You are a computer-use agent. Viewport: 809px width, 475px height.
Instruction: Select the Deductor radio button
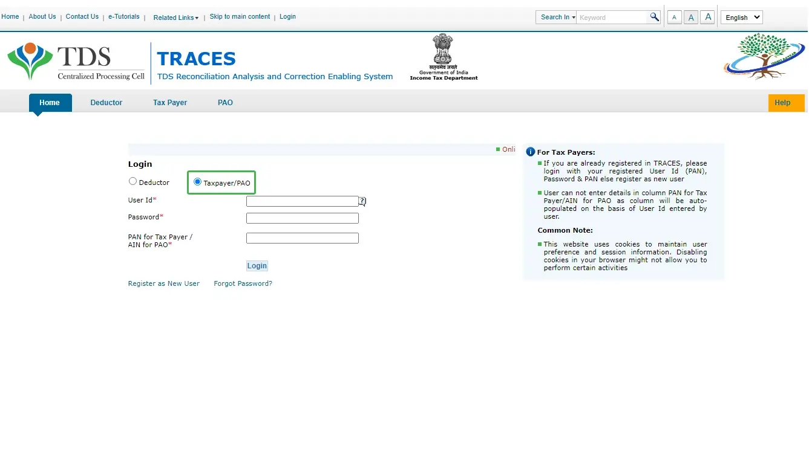coord(133,181)
